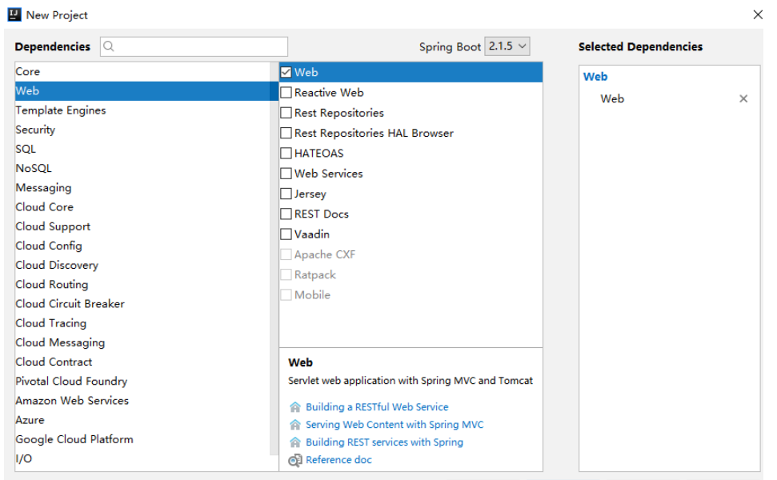Choose the Security category
Screen dimensions: 777x480
(142, 130)
